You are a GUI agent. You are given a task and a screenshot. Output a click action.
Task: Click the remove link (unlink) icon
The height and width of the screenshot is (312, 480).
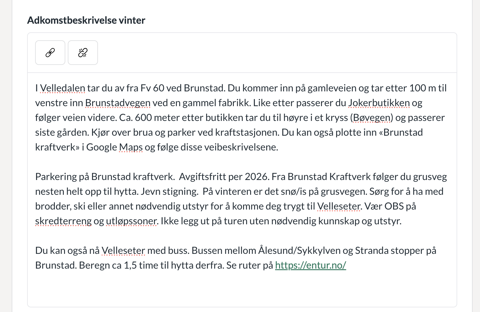click(83, 53)
